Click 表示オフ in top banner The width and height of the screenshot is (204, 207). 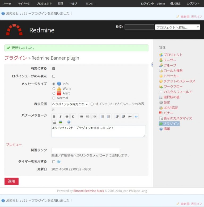196,17
